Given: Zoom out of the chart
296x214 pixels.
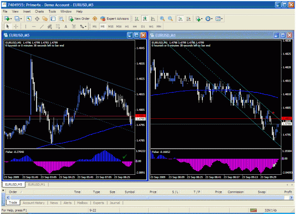Looking at the screenshot, I should [x=170, y=18].
